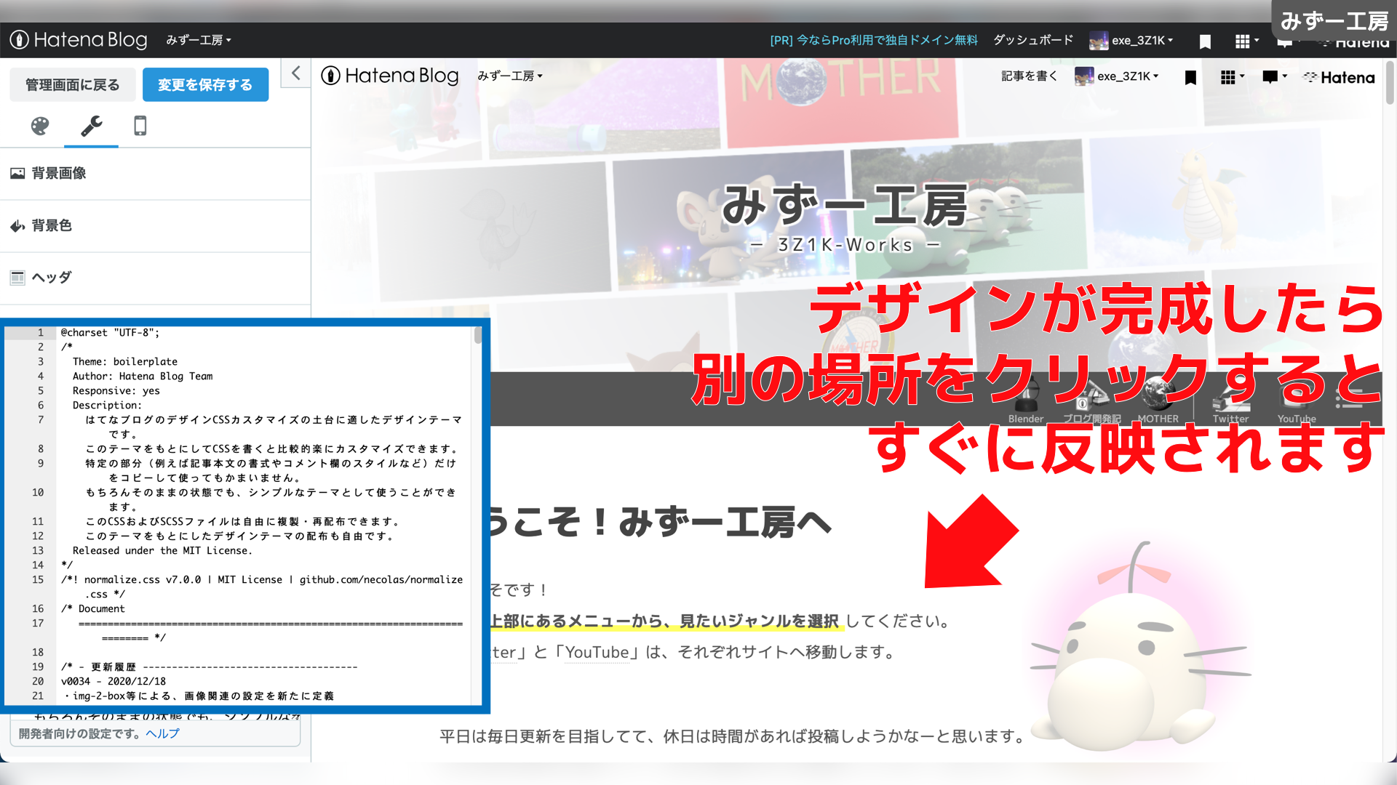Viewport: 1397px width, 785px height.
Task: Open the Blender menu item in preview
Action: (x=1026, y=400)
